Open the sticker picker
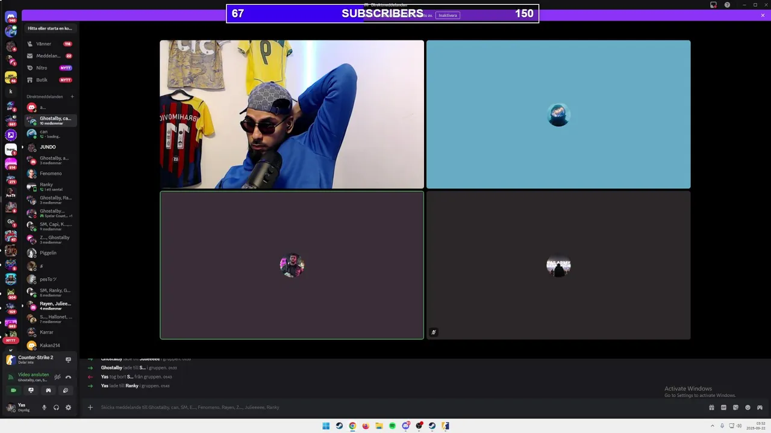Screen dimensions: 771x433 point(735,407)
